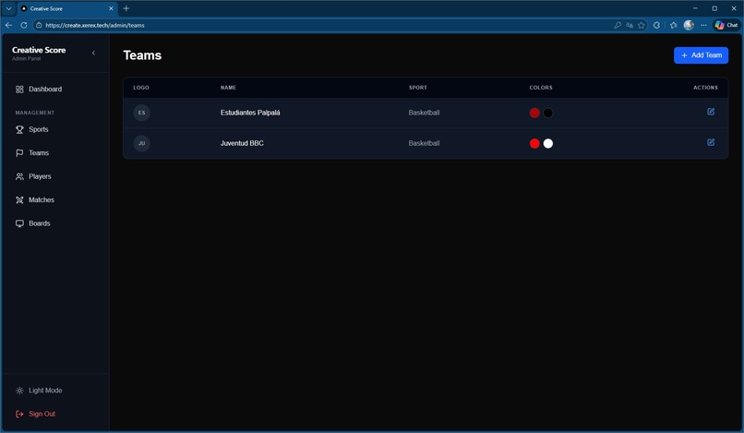Viewport: 744px width, 433px height.
Task: Open the favorites hub
Action: [x=673, y=25]
